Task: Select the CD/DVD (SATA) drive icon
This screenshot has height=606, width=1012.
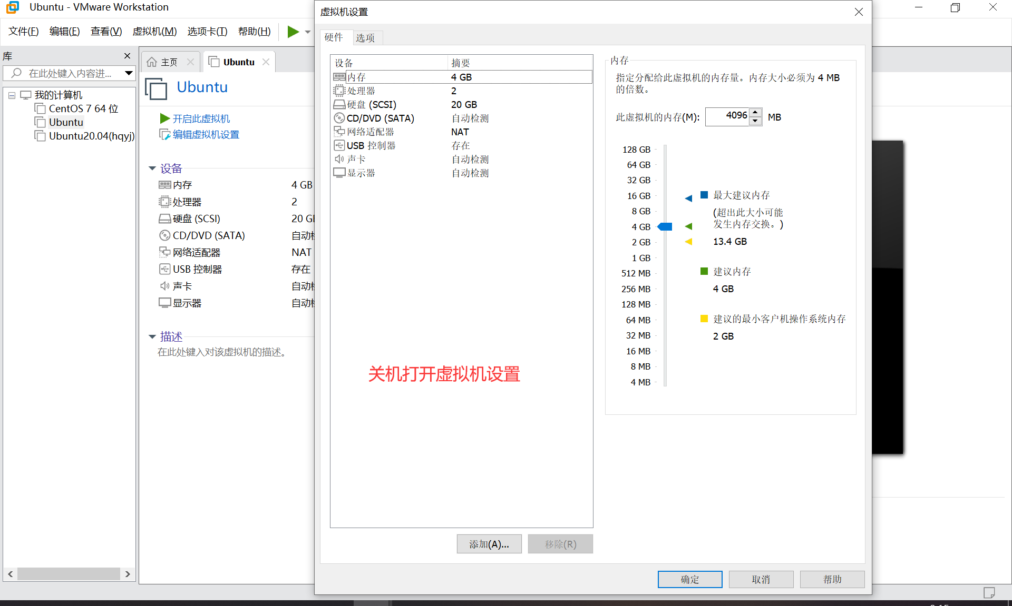Action: click(339, 118)
